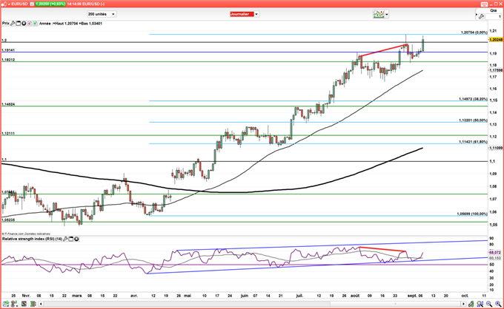Click the 1,05699 (100,00%) Fibonacci label
The height and width of the screenshot is (309, 504).
[472, 214]
